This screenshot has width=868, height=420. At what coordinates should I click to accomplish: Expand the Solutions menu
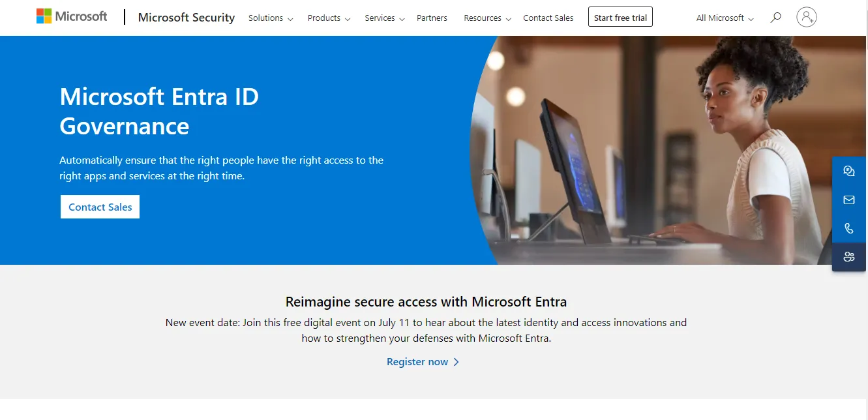[x=271, y=18]
